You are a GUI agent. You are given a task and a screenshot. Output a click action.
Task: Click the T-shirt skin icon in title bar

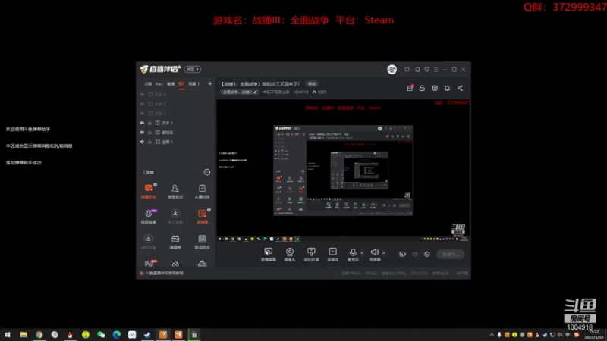[426, 70]
